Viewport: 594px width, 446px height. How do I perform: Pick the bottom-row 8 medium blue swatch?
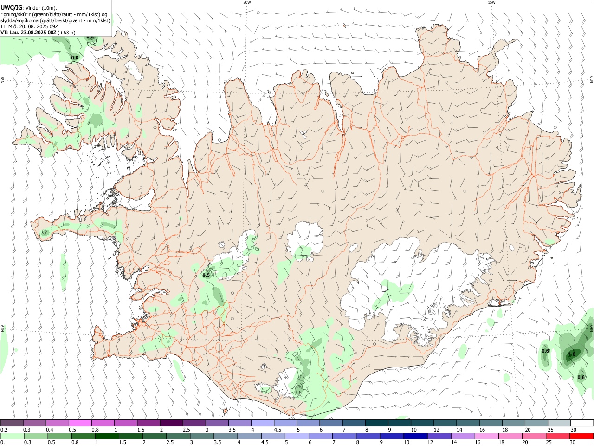pos(368,436)
